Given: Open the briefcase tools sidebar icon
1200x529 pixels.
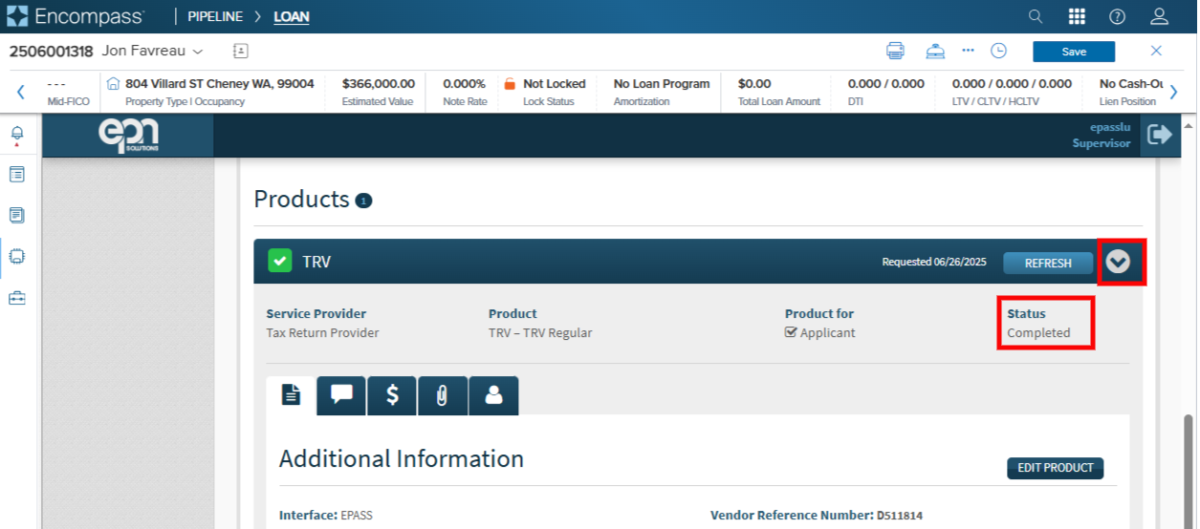Looking at the screenshot, I should (17, 298).
